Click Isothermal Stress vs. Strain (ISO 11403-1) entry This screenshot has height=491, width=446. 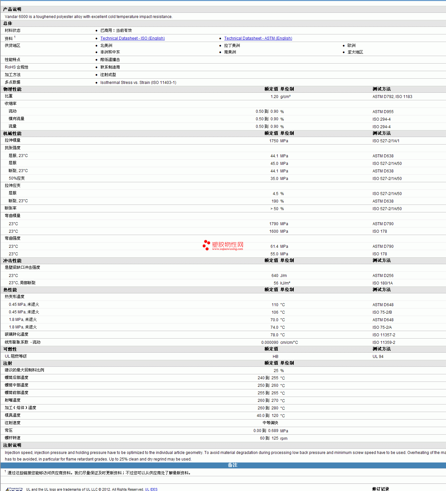tap(139, 83)
